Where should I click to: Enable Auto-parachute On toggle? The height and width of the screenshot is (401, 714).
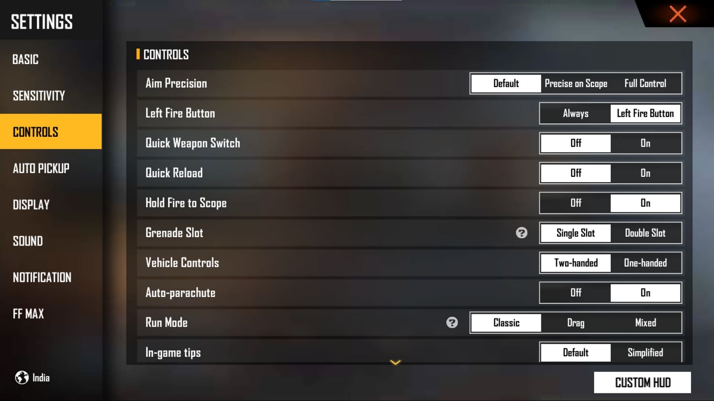(x=645, y=293)
